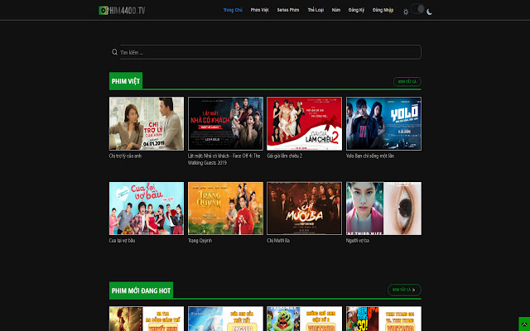Click the green scroll-to-top arrow button
The width and height of the screenshot is (530, 331).
[523, 322]
